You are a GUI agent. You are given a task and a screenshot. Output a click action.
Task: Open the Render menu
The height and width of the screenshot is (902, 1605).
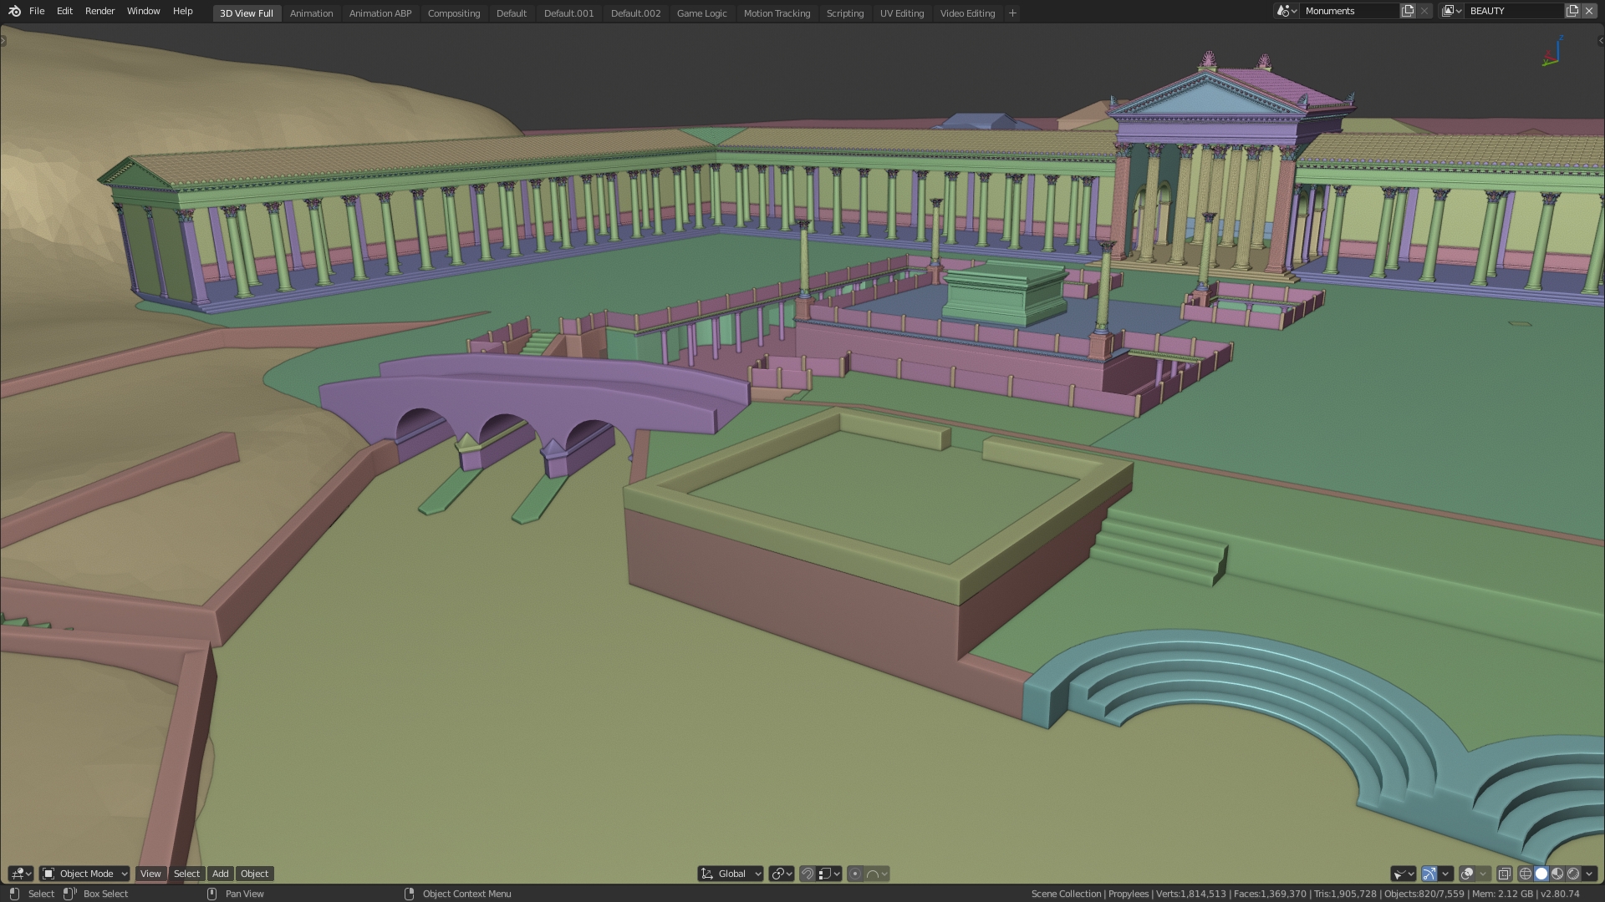99,11
